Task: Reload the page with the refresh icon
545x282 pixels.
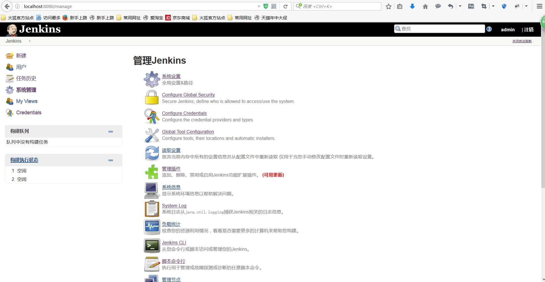Action: pyautogui.click(x=285, y=6)
